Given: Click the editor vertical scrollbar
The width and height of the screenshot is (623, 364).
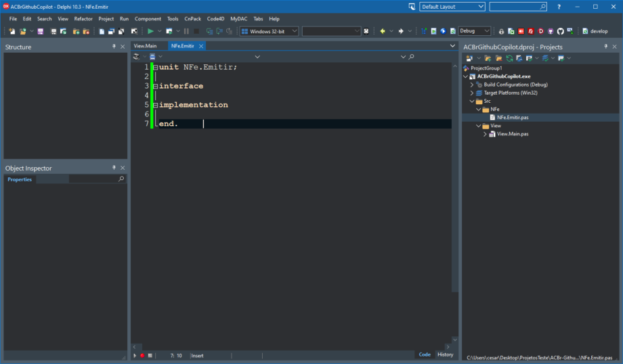Looking at the screenshot, I should (x=455, y=202).
